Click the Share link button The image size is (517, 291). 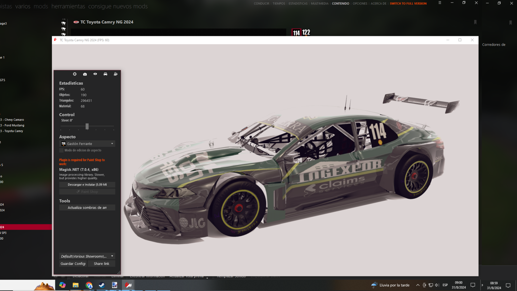101,264
